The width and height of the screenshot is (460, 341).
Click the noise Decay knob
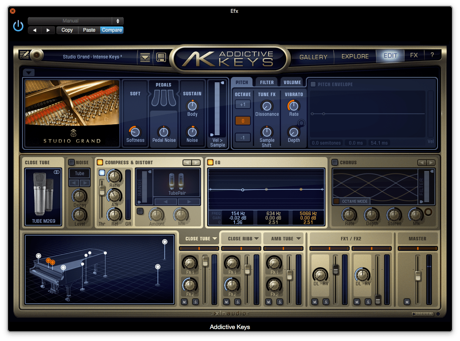(79, 196)
